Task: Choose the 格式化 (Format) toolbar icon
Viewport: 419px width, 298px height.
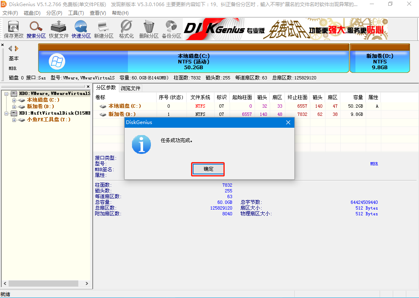Action: pos(126,29)
